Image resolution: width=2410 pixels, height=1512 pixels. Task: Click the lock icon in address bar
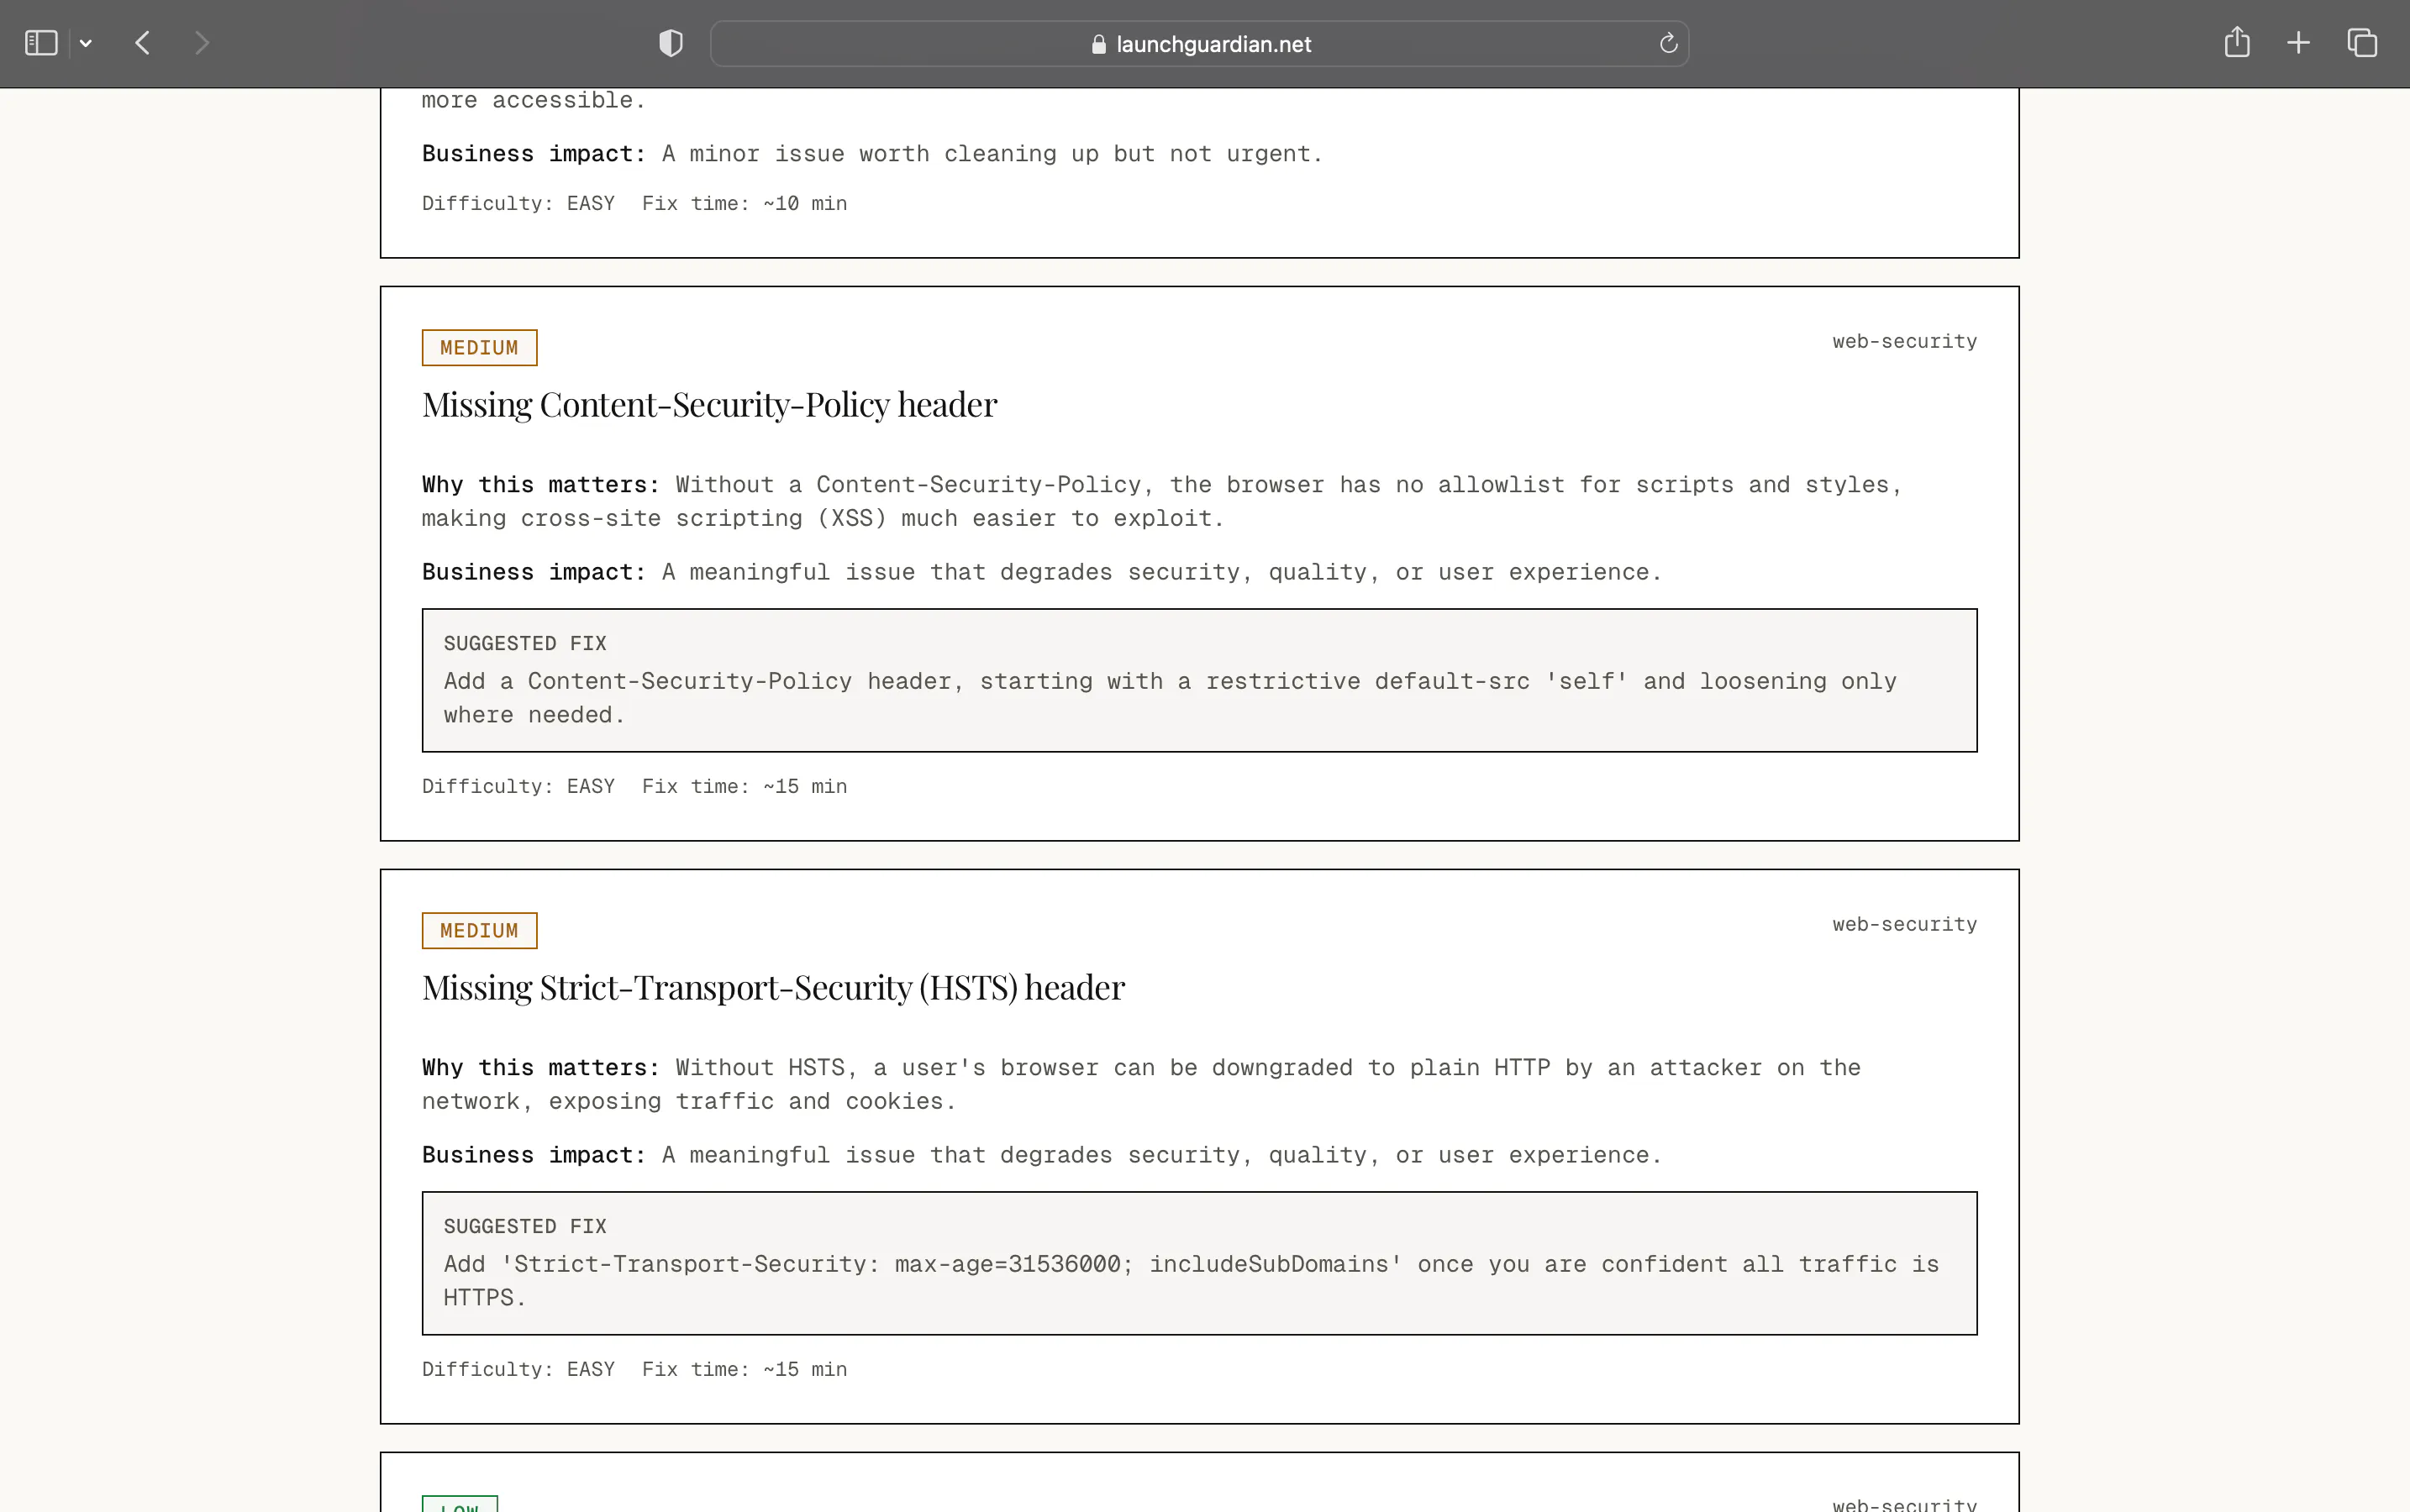pos(1098,44)
